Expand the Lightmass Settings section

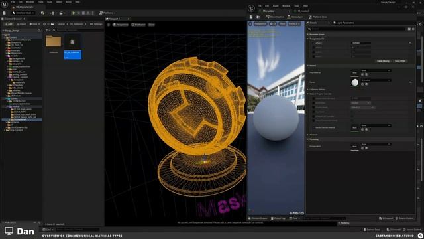coord(308,90)
